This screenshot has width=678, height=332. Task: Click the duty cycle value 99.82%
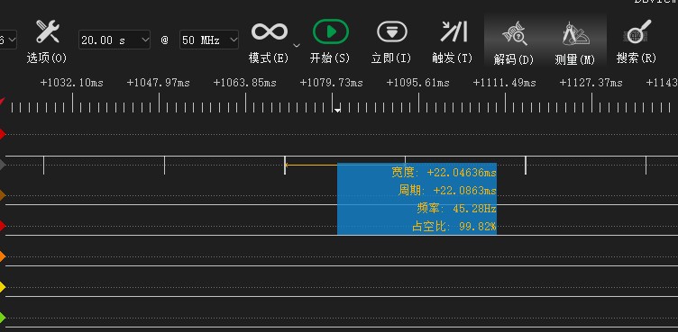(477, 226)
